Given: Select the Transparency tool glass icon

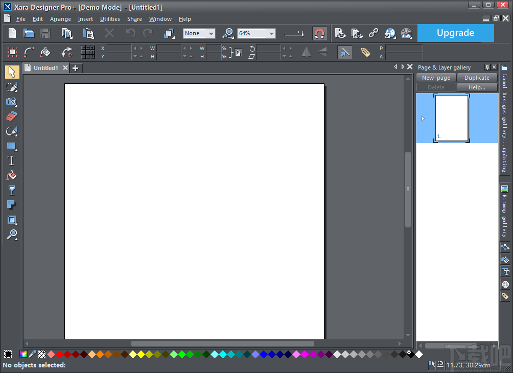Looking at the screenshot, I should coord(12,191).
